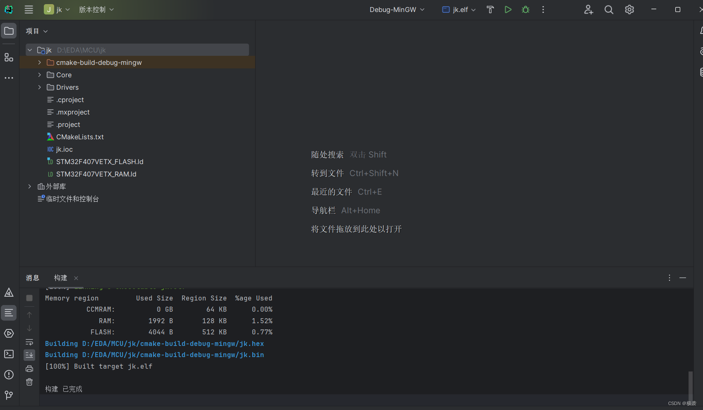Click the 'Built target jk.elf' output line
Screen dimensions: 703x410
[x=99, y=366]
